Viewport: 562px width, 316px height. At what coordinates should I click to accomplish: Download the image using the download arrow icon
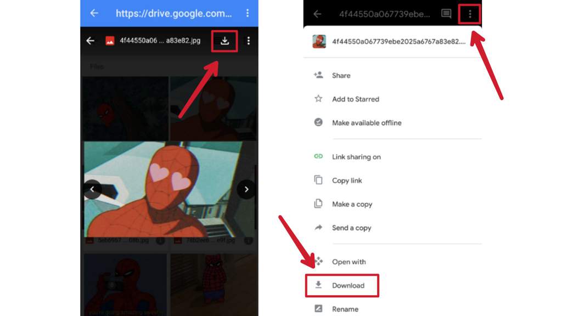click(224, 41)
